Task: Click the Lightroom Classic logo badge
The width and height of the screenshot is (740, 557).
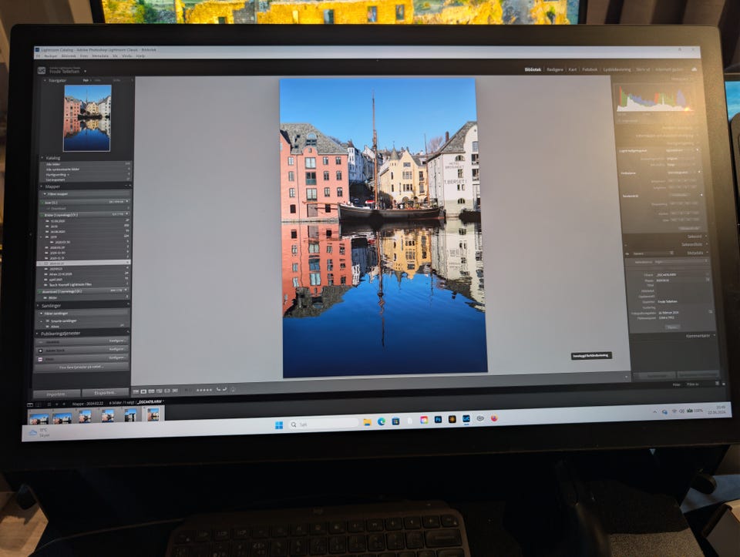Action: coord(42,71)
